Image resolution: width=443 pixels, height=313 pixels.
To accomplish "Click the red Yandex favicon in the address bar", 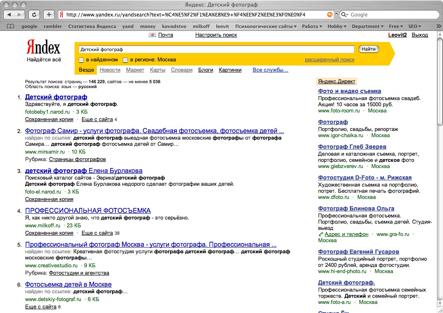I will (61, 15).
